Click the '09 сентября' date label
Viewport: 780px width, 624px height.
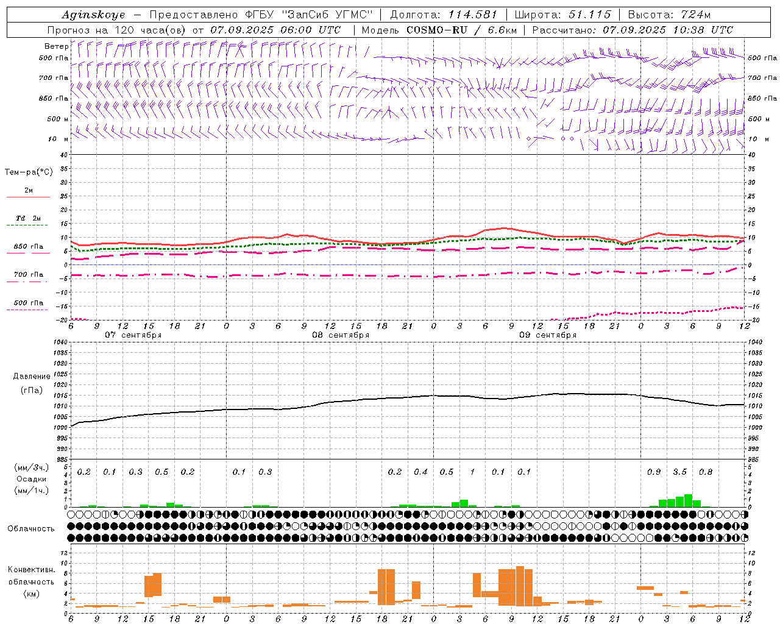coord(547,335)
